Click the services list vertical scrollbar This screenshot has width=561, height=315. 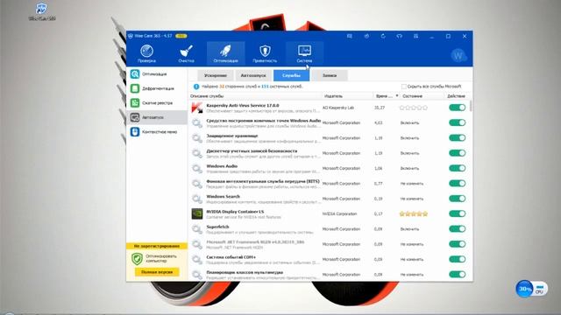[x=471, y=106]
